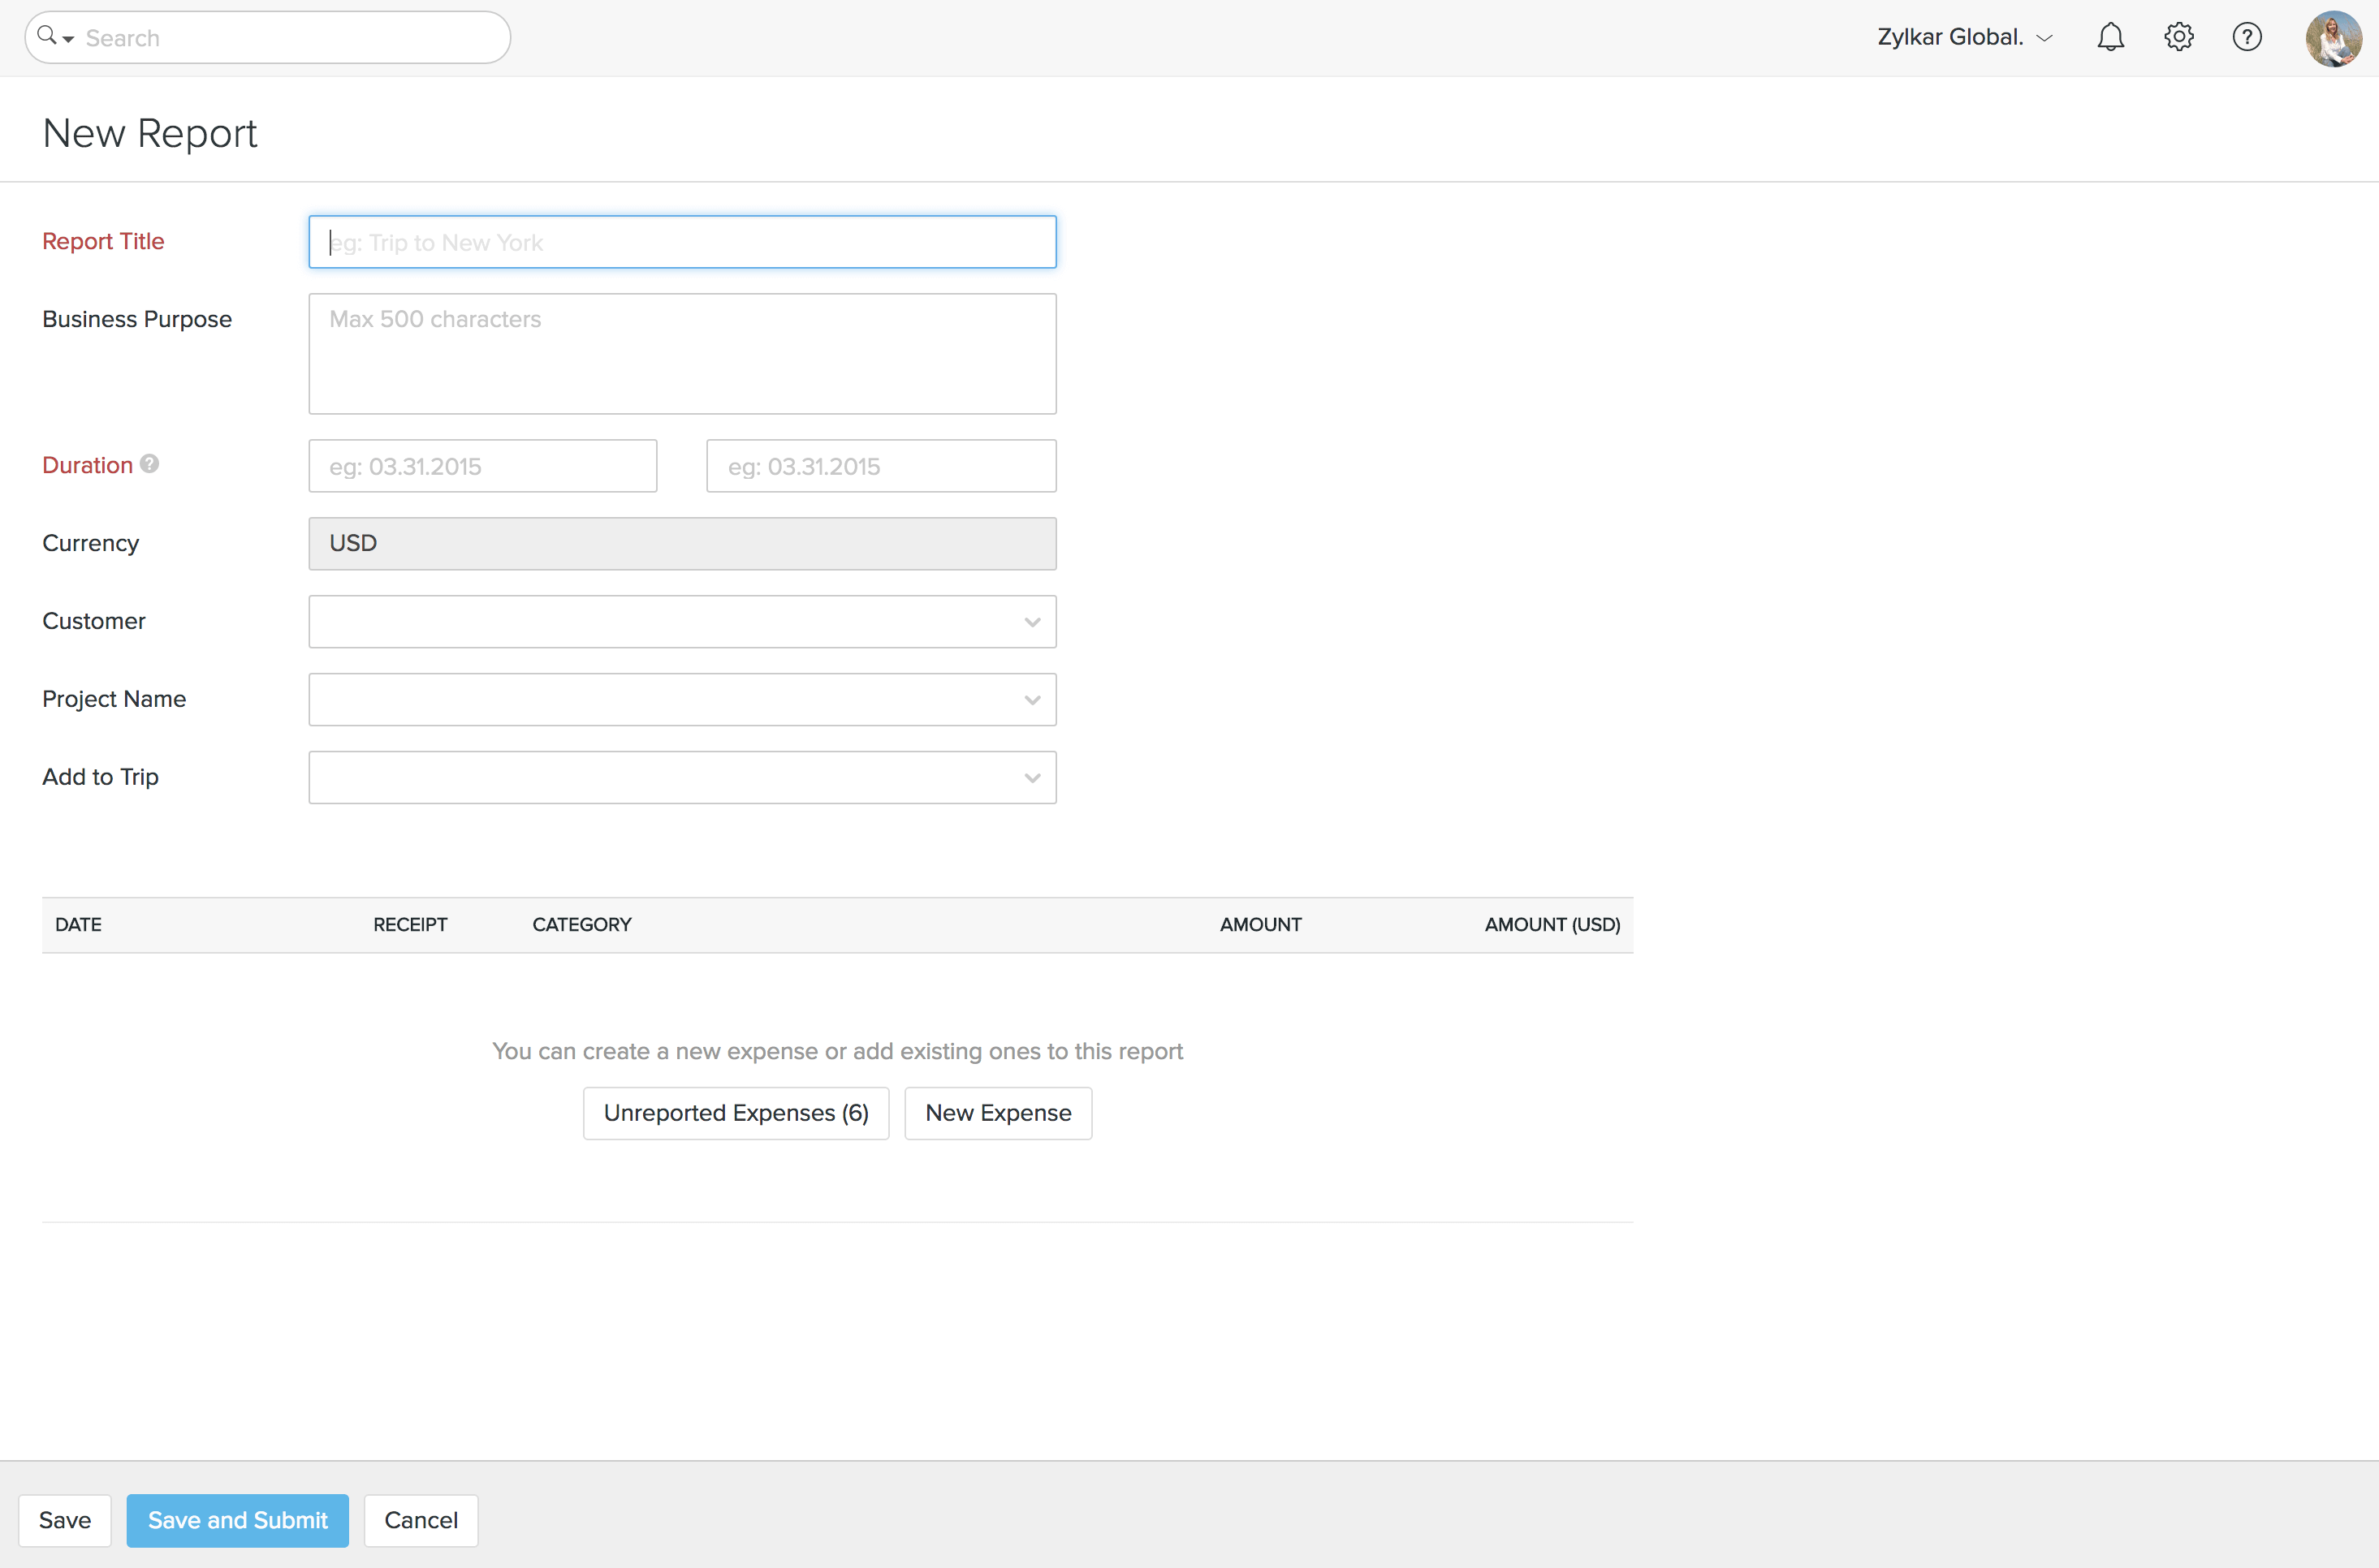Create a New Expense
The height and width of the screenshot is (1568, 2379).
pyautogui.click(x=997, y=1112)
